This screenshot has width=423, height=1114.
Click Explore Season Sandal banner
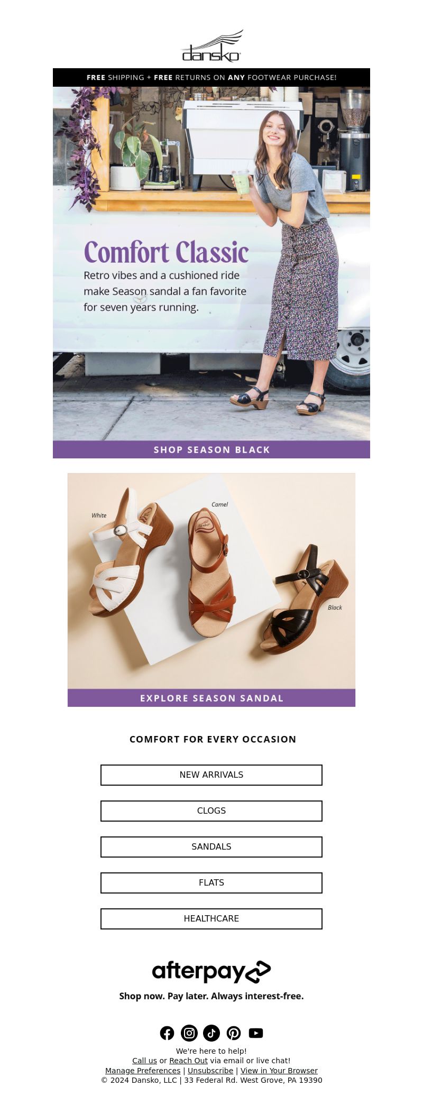[x=212, y=698]
